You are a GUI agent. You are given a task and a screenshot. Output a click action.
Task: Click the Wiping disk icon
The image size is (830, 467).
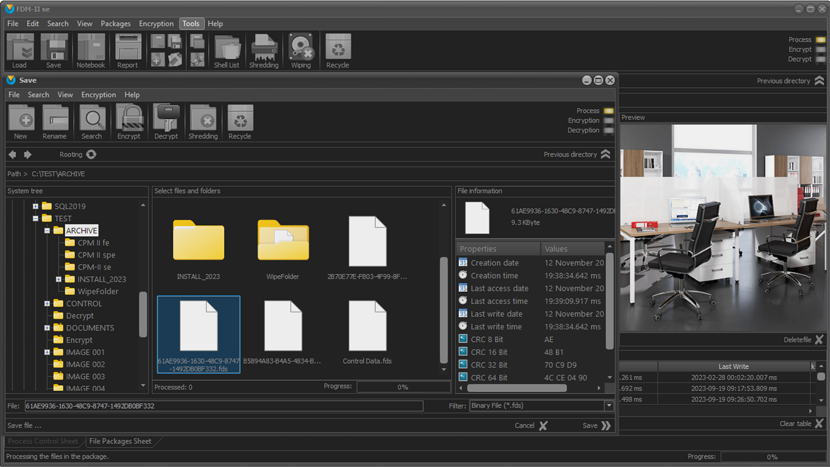tap(301, 47)
